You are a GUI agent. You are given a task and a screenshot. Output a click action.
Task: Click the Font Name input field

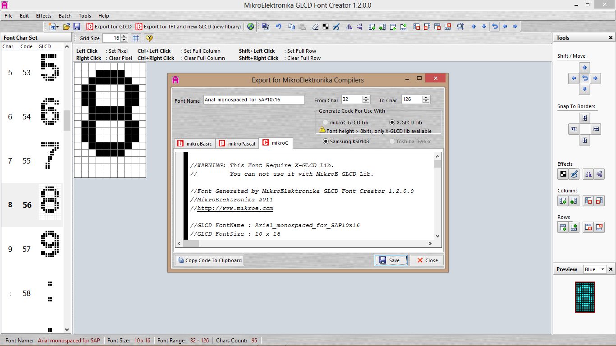pyautogui.click(x=253, y=100)
